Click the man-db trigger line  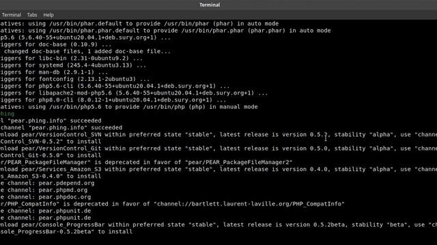click(54, 72)
